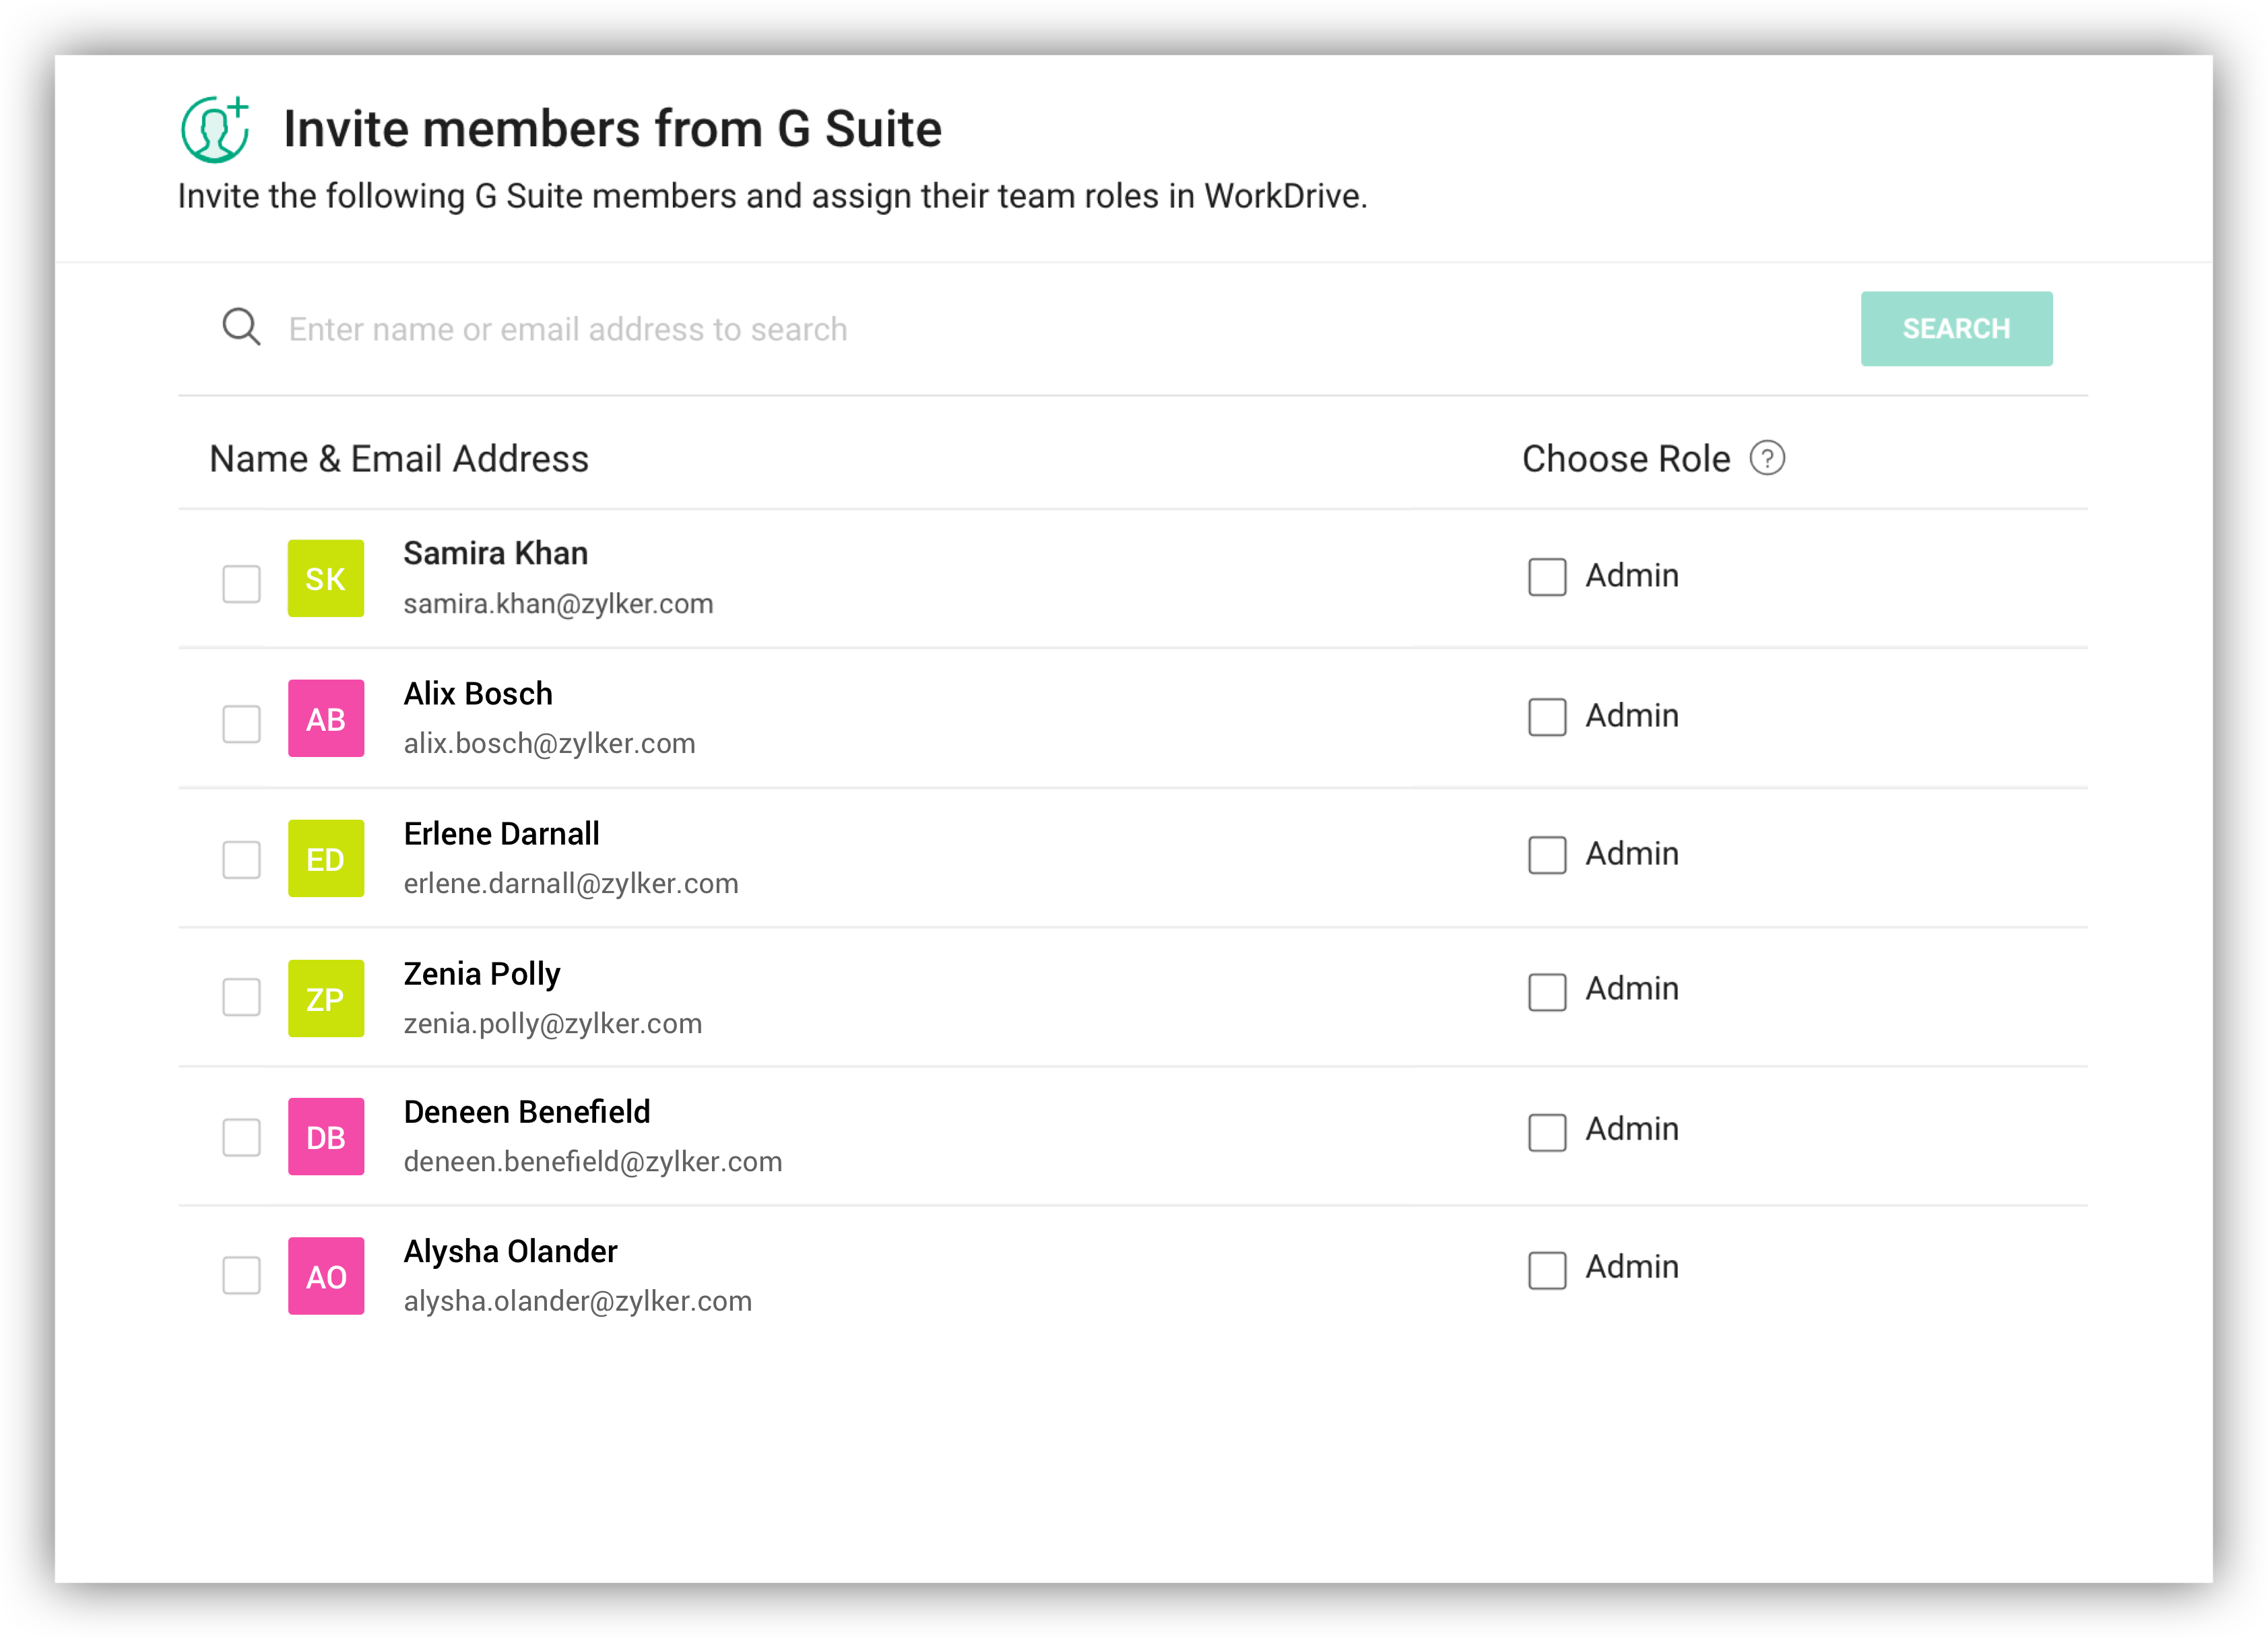This screenshot has height=1638, width=2268.
Task: Click Samira Khan's SK avatar
Action: click(x=326, y=579)
